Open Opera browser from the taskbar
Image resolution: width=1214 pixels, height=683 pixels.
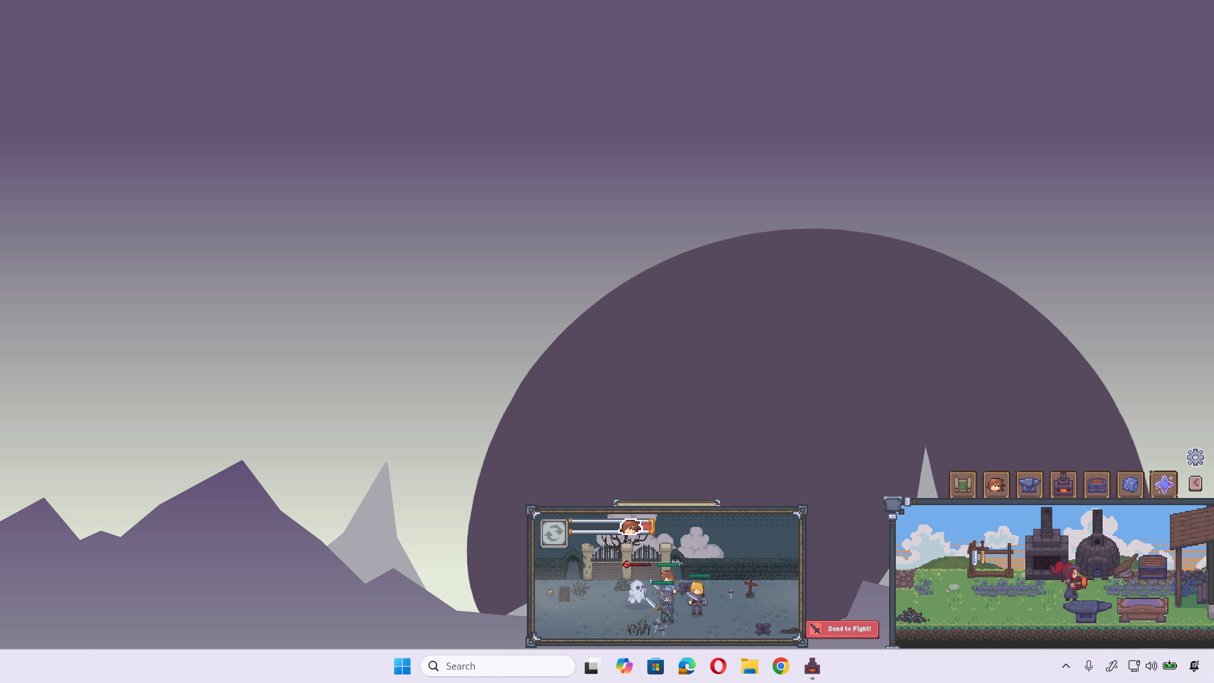[718, 666]
